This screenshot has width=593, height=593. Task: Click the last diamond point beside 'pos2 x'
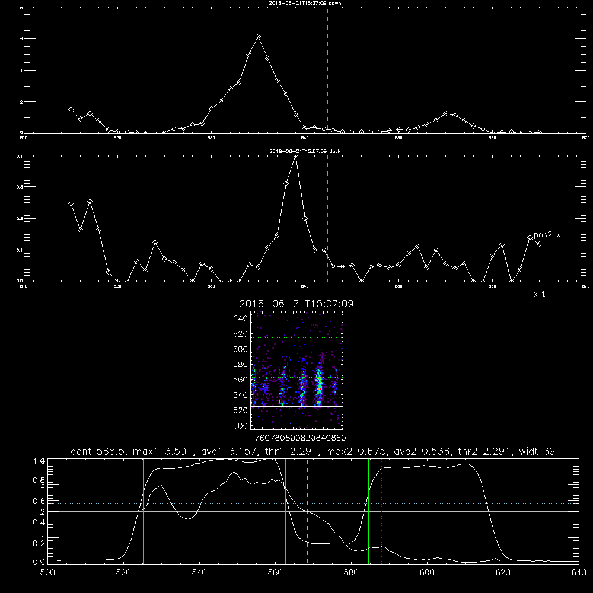(539, 244)
